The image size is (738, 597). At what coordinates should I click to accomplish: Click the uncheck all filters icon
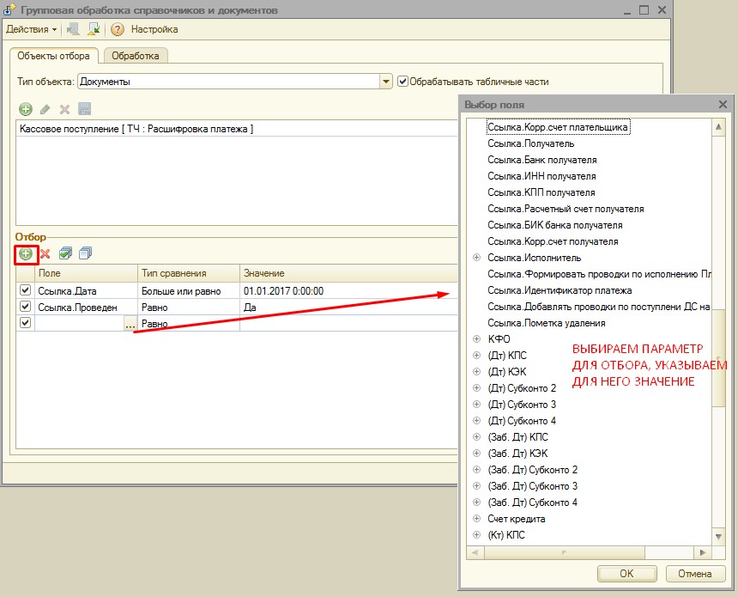tap(84, 254)
